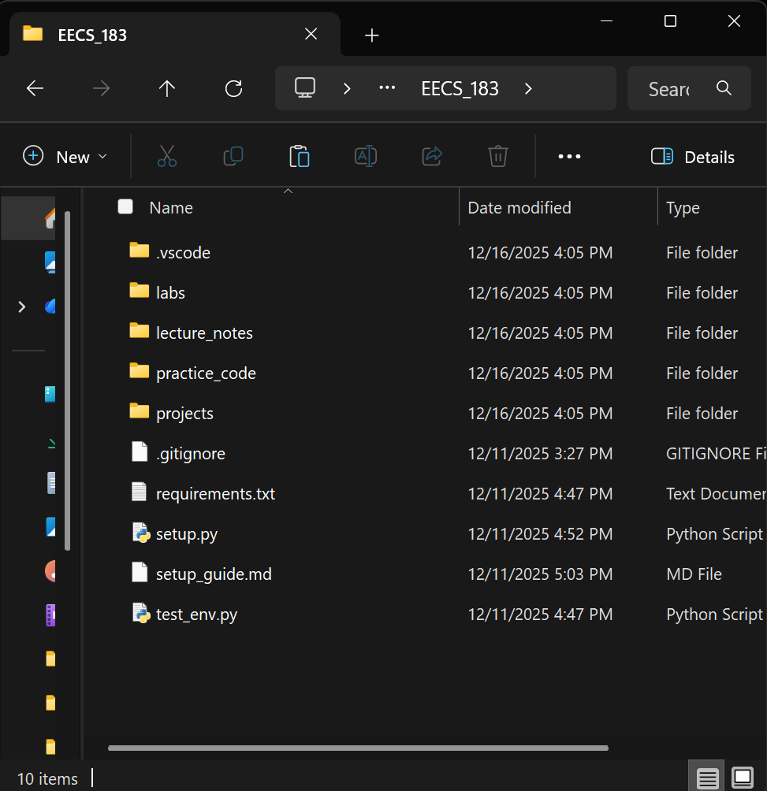Viewport: 767px width, 791px height.
Task: Select the practice_code folder name
Action: point(206,373)
